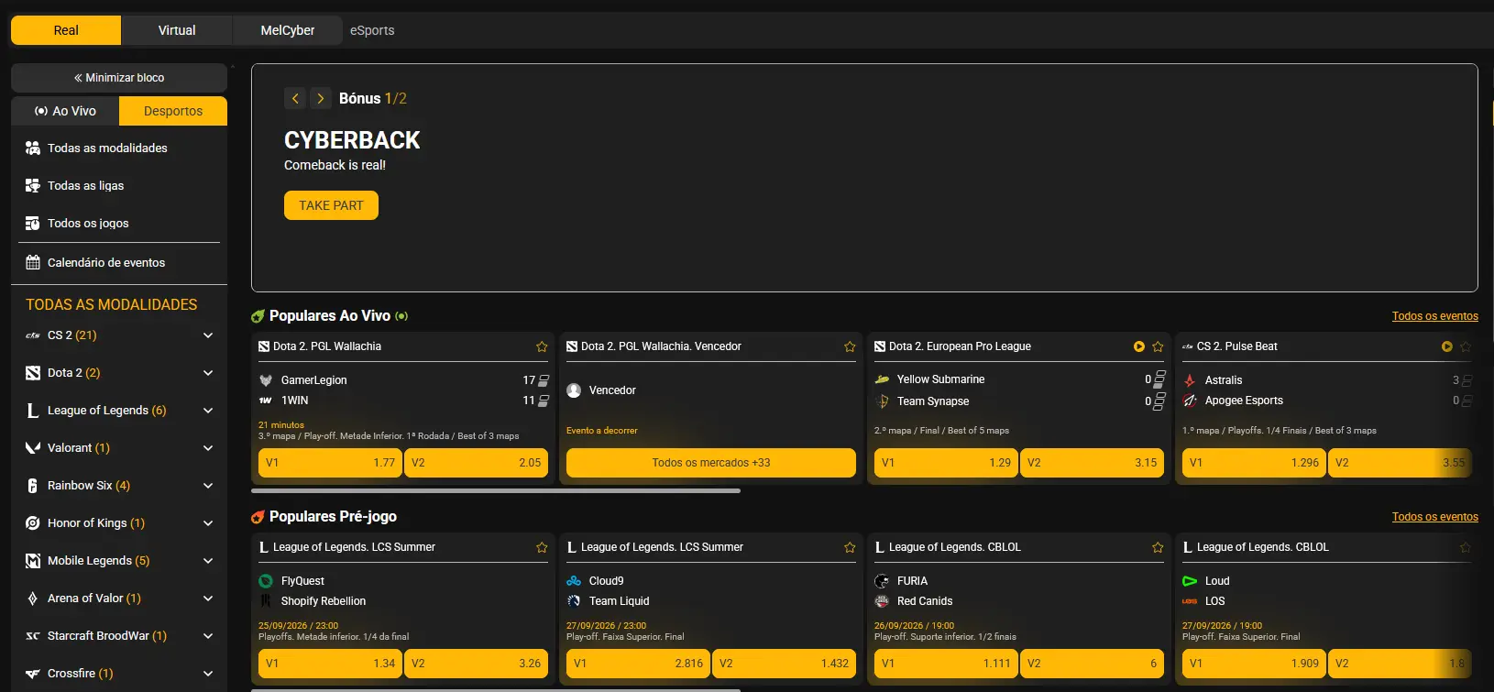Open Todos os eventos link for live
The width and height of the screenshot is (1494, 692).
1434,316
